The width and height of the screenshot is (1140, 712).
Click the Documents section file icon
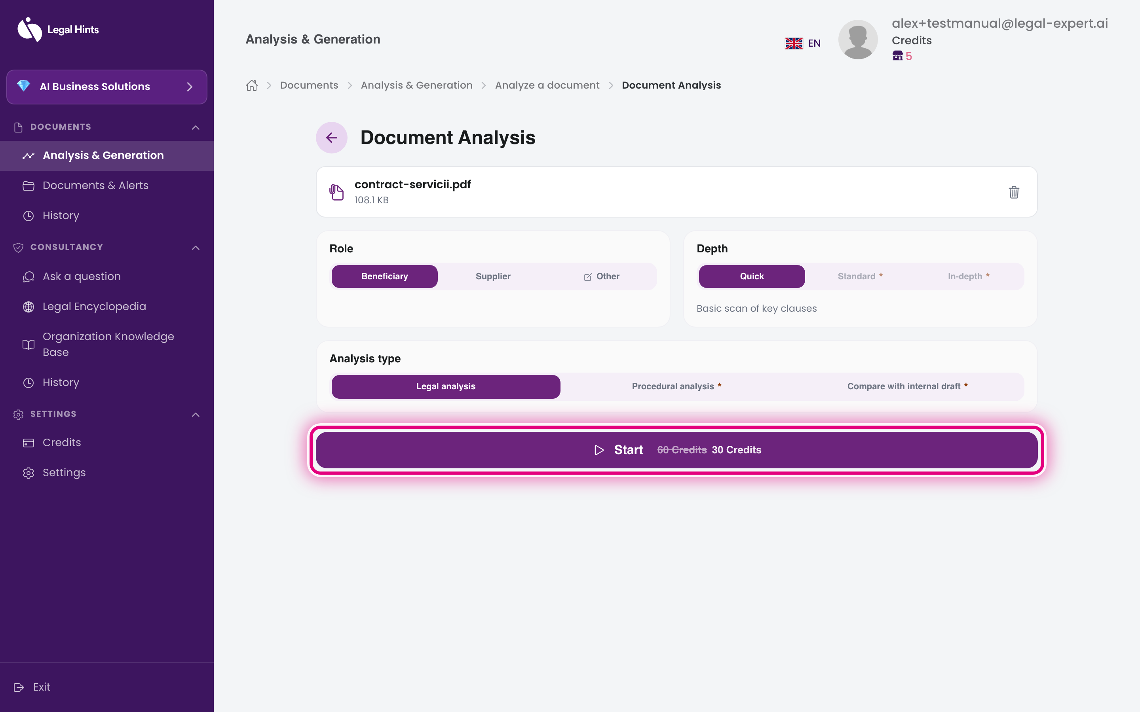(18, 127)
